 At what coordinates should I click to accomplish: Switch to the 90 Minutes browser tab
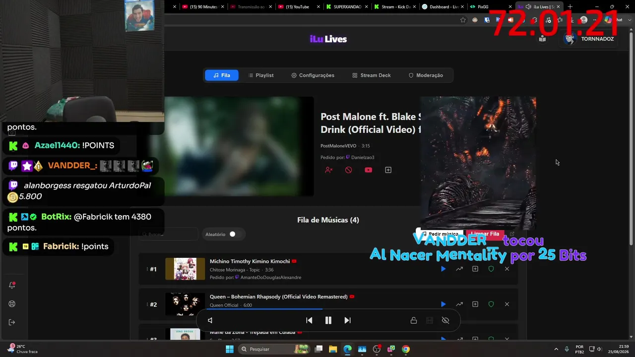click(x=201, y=6)
